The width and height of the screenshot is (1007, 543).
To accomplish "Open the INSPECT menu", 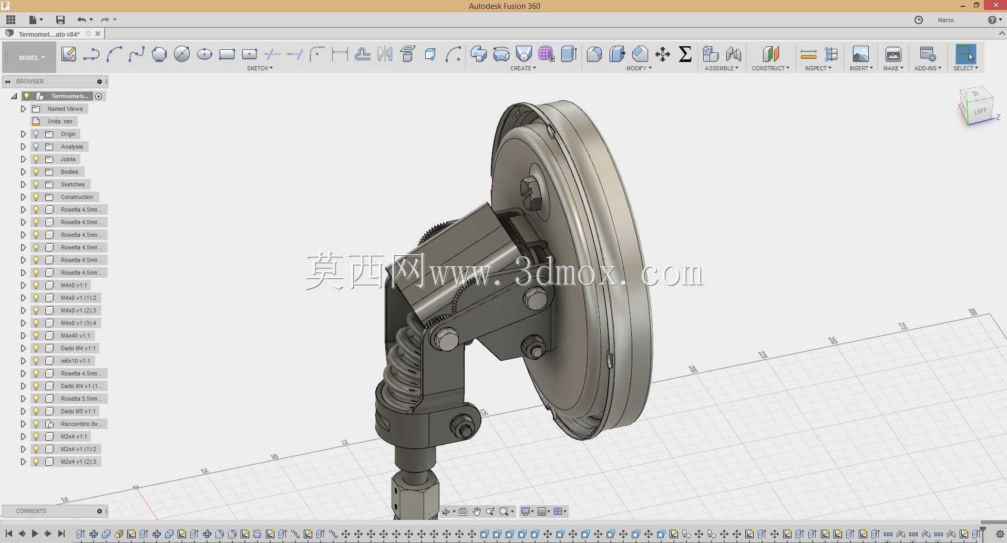I will pos(818,68).
